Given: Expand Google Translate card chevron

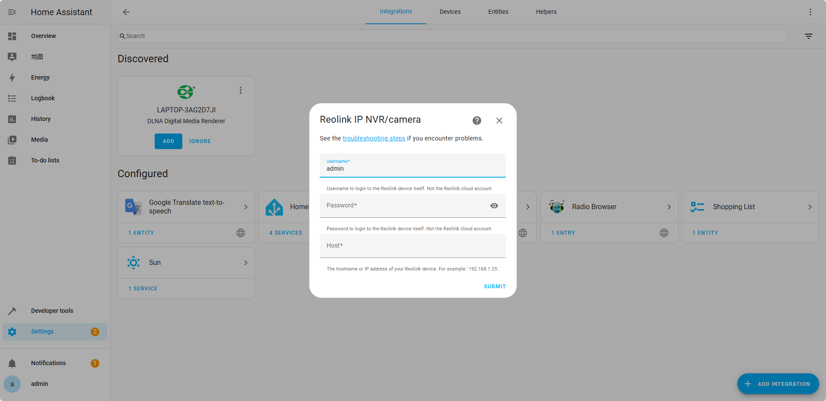Looking at the screenshot, I should click(246, 207).
